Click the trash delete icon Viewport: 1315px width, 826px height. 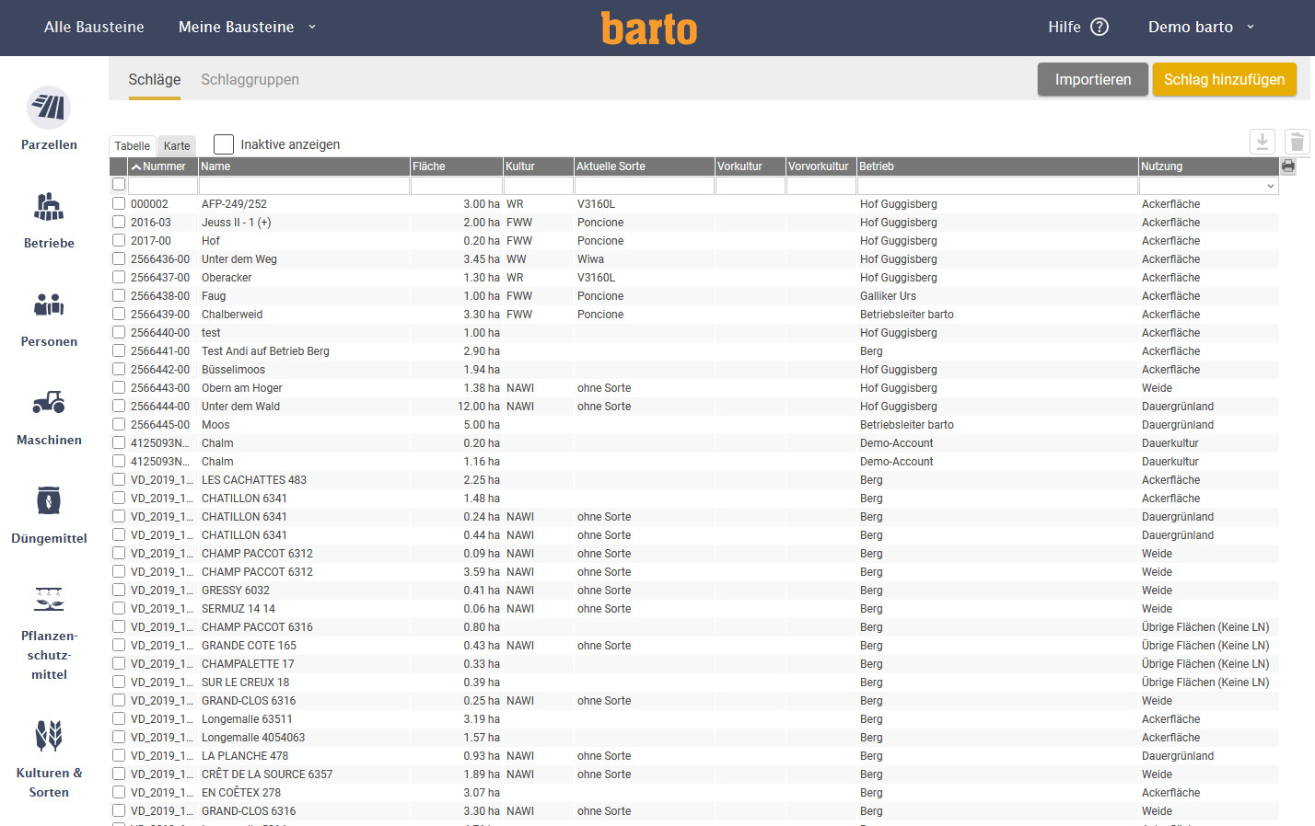1297,142
